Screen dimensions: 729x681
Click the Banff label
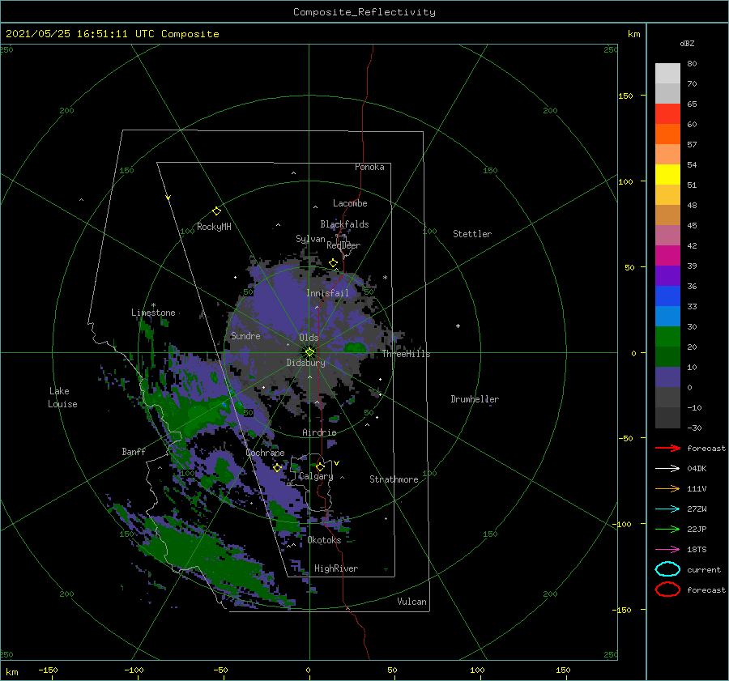point(134,451)
